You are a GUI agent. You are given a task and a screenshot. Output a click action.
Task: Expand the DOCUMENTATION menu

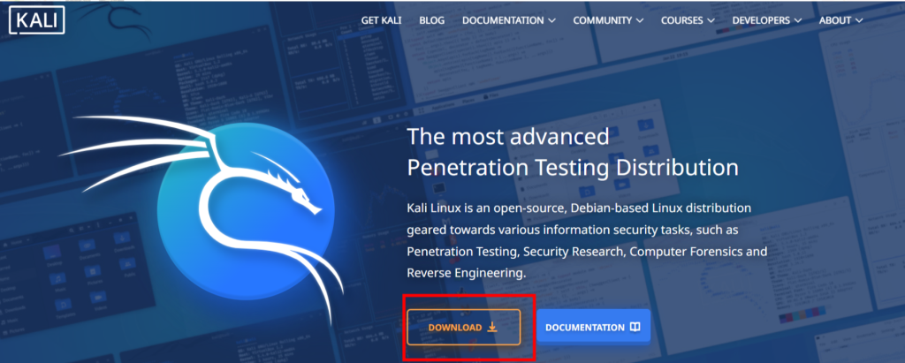[x=509, y=20]
